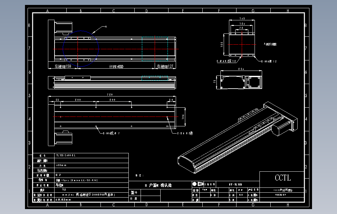Click the cyan dashed slider outline in top view
This screenshot has width=337, height=214.
pyautogui.click(x=155, y=49)
